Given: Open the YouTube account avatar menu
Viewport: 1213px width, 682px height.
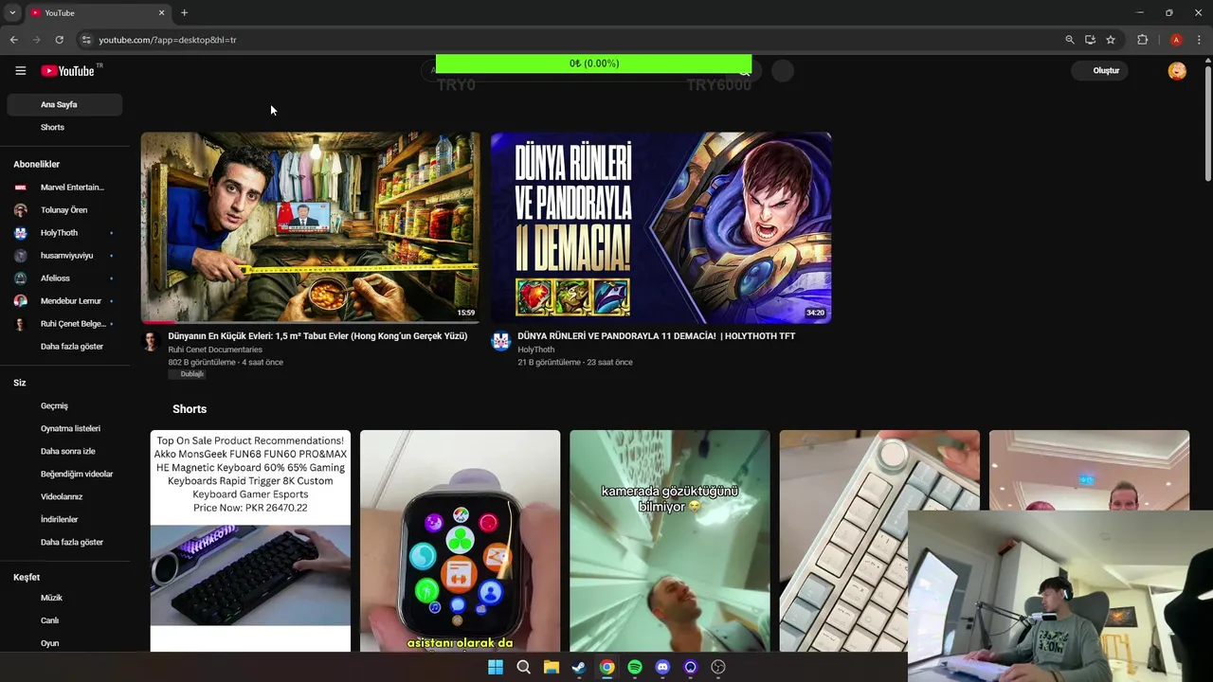Looking at the screenshot, I should [1177, 71].
